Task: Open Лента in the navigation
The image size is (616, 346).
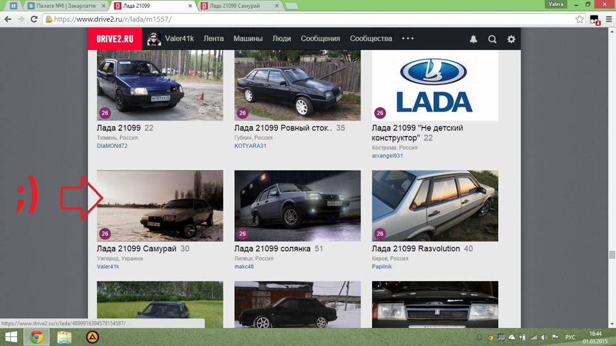Action: (213, 38)
